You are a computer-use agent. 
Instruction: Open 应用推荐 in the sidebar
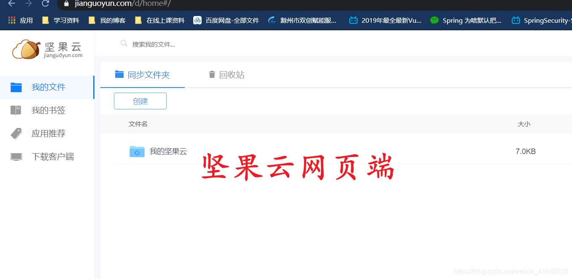point(47,133)
